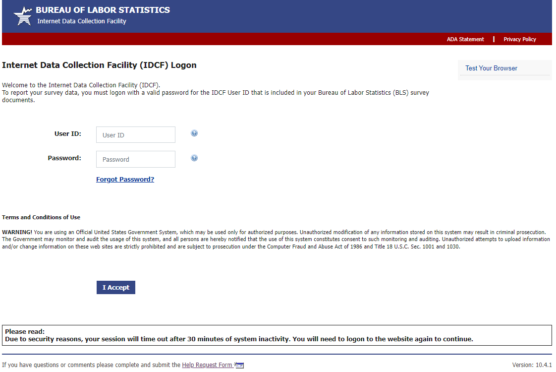The image size is (556, 372).
Task: Click the Terms and Conditions of Use heading
Action: tap(41, 217)
